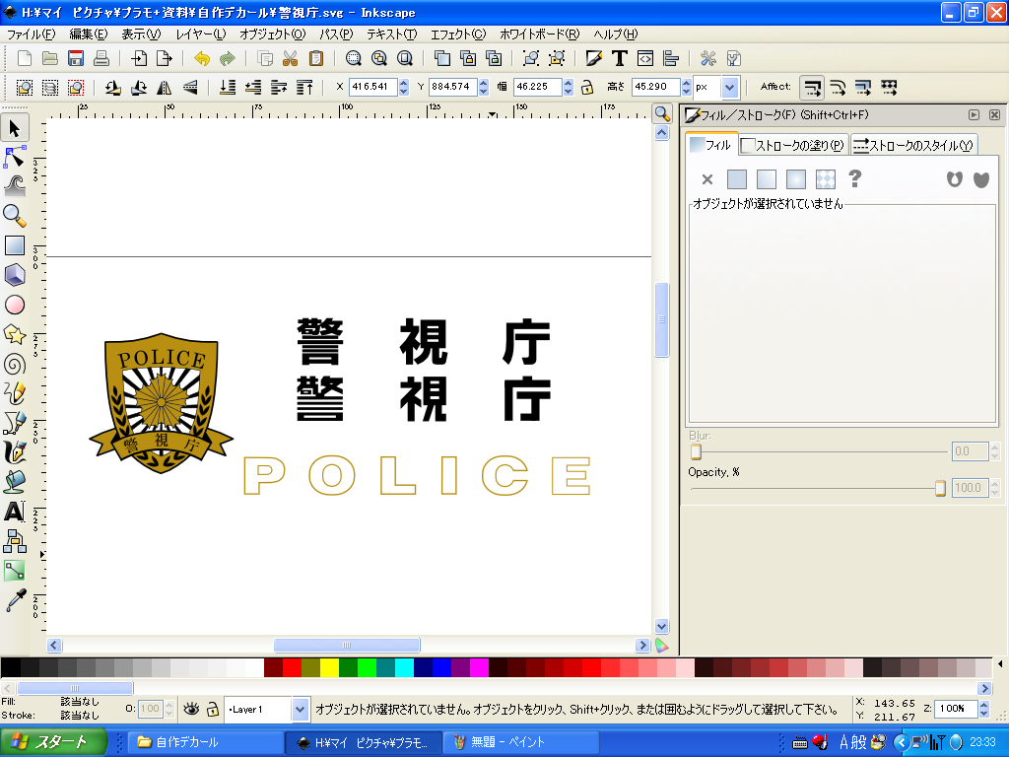The width and height of the screenshot is (1009, 757).
Task: Select the Node edit tool
Action: [x=15, y=157]
